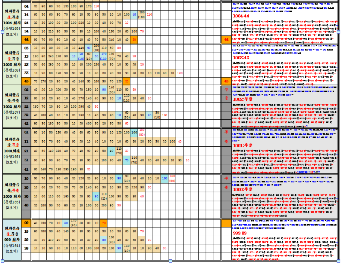Select the 280 cell in row 23
Viewport: 342px width, 263px height.
pos(50,64)
